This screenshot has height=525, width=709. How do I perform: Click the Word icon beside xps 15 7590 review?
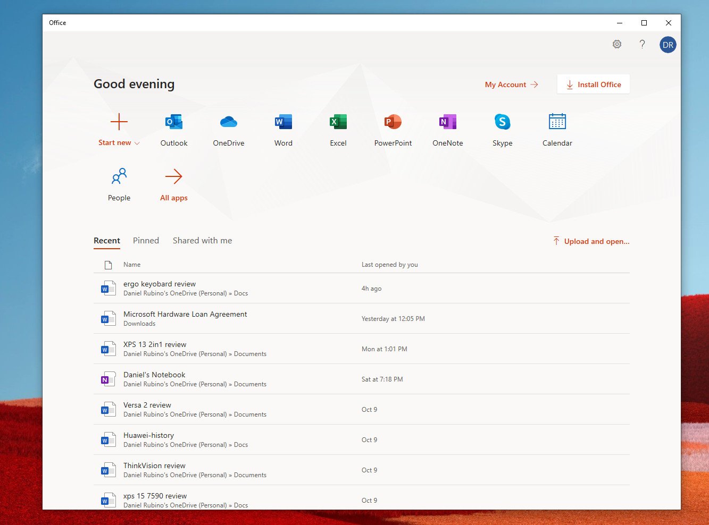point(108,500)
